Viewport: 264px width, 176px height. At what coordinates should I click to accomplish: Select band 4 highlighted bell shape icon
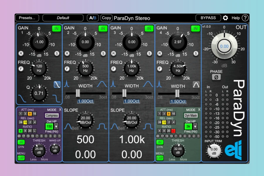[196, 85]
